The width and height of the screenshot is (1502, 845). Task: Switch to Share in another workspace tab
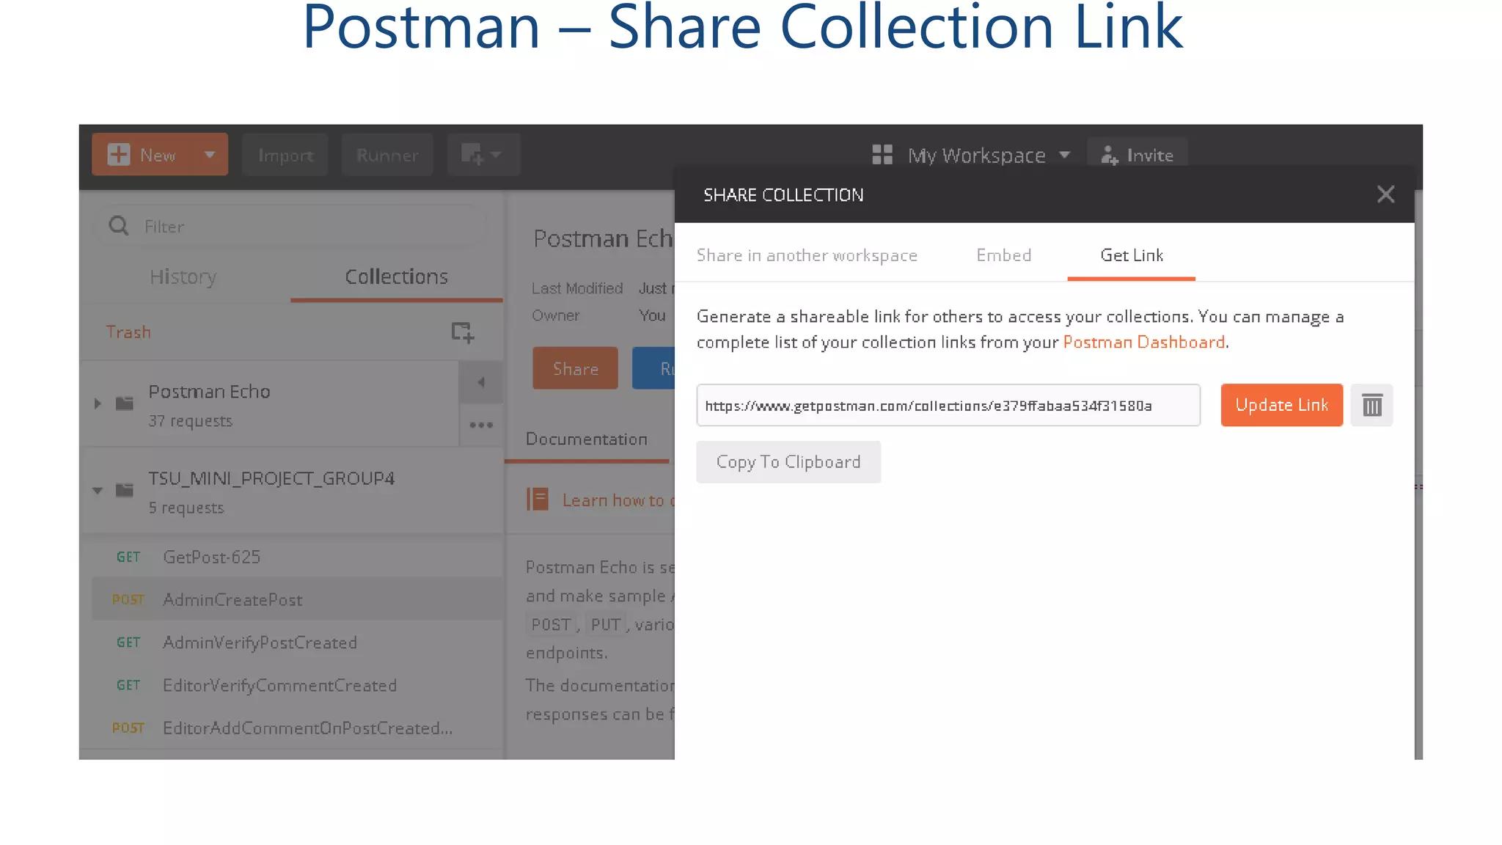coord(807,255)
